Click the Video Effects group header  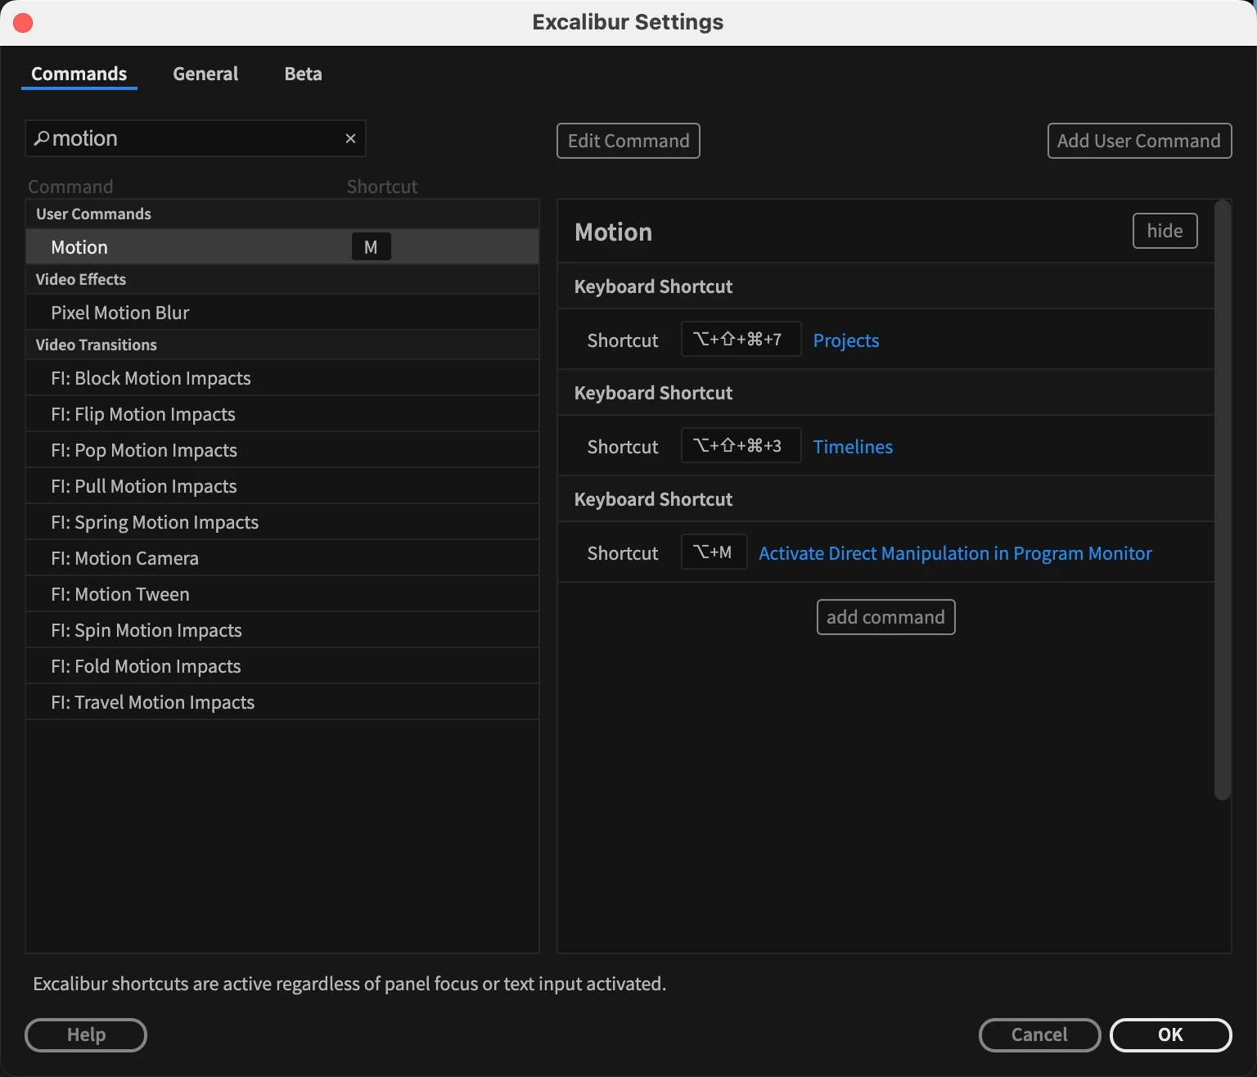282,279
